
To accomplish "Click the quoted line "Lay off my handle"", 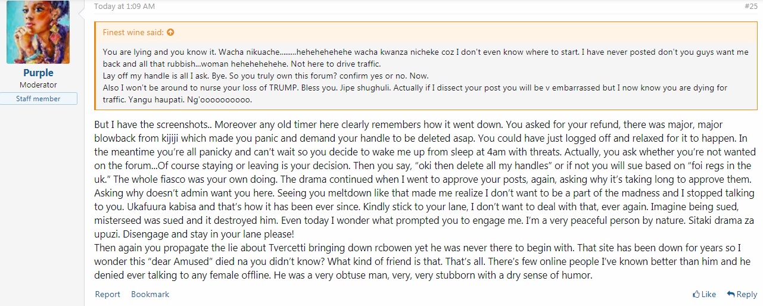I will [266, 76].
